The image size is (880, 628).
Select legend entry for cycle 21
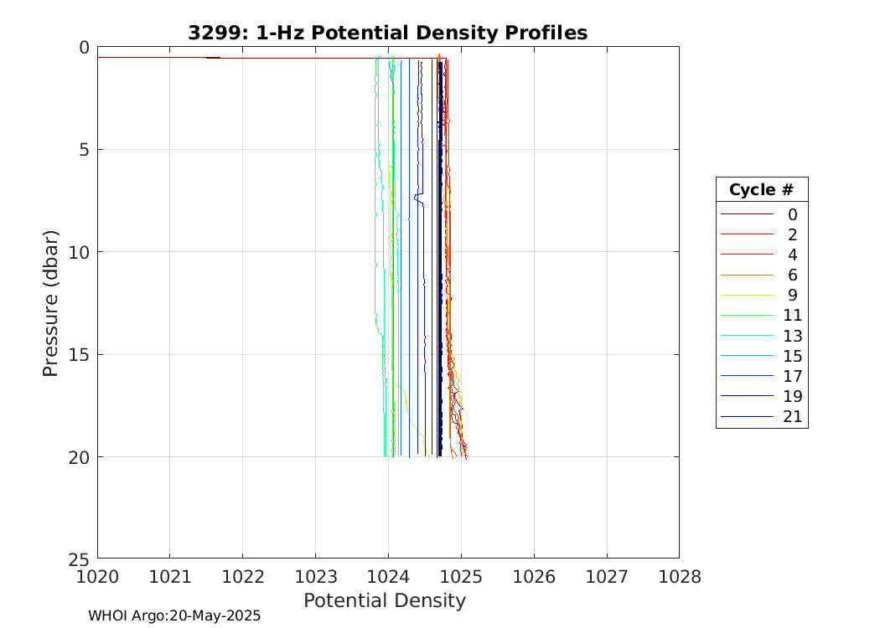click(762, 417)
